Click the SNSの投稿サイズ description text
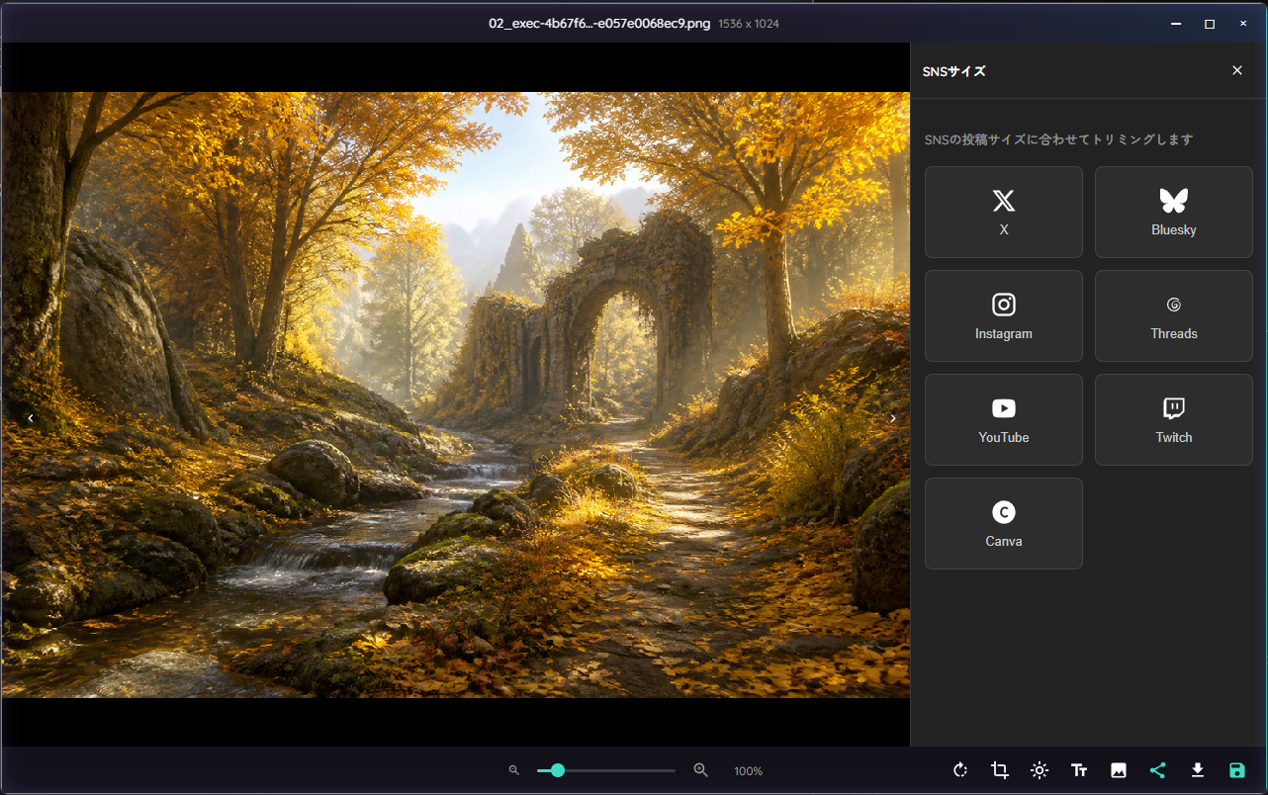 (1058, 139)
